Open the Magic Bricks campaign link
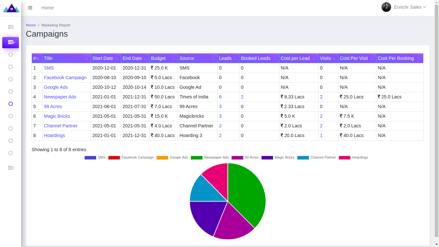This screenshot has height=247, width=439. (x=57, y=116)
